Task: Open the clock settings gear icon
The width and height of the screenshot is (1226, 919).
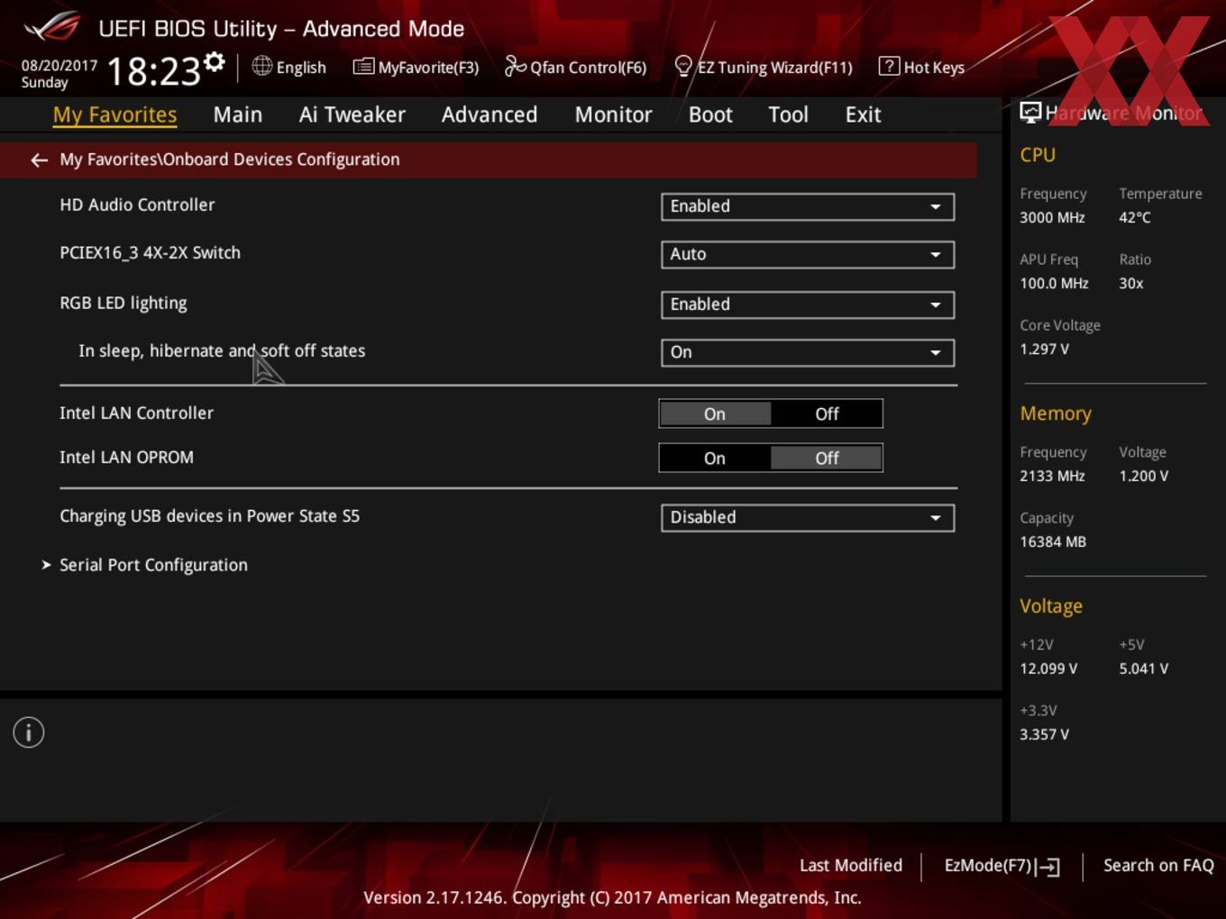Action: 215,61
